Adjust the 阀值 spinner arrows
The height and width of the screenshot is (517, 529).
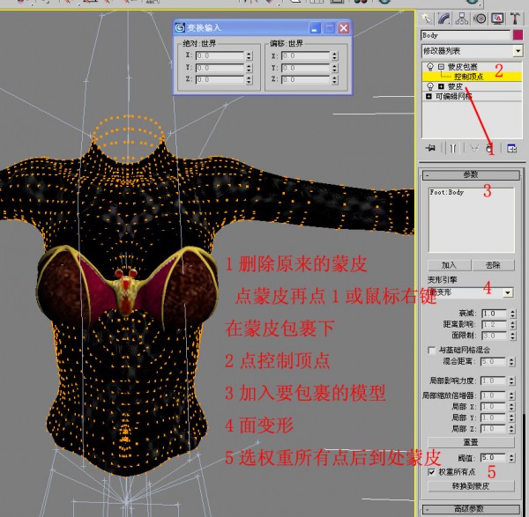[x=511, y=458]
